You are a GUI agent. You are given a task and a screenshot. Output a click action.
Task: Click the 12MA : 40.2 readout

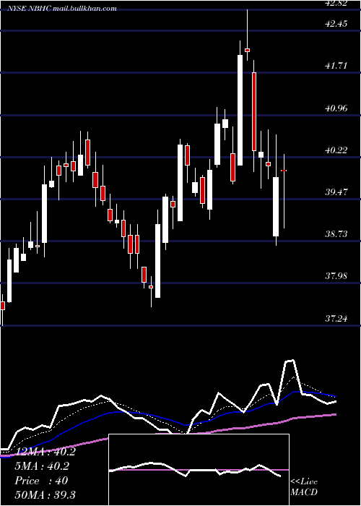click(x=45, y=452)
